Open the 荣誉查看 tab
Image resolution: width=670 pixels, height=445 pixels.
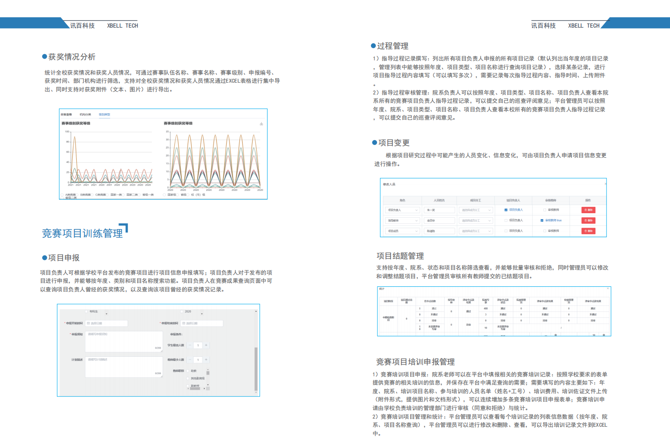click(66, 115)
